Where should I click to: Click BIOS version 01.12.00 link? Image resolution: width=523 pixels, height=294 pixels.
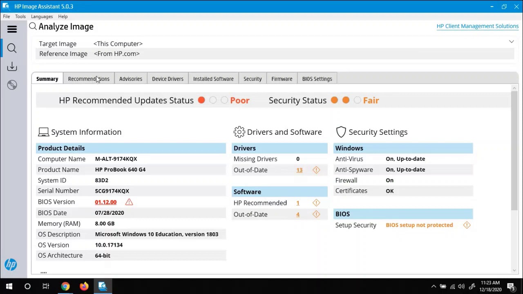(106, 202)
